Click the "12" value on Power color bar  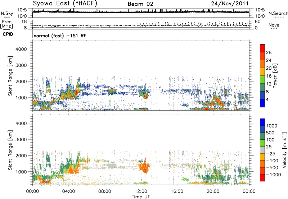coord(269,84)
